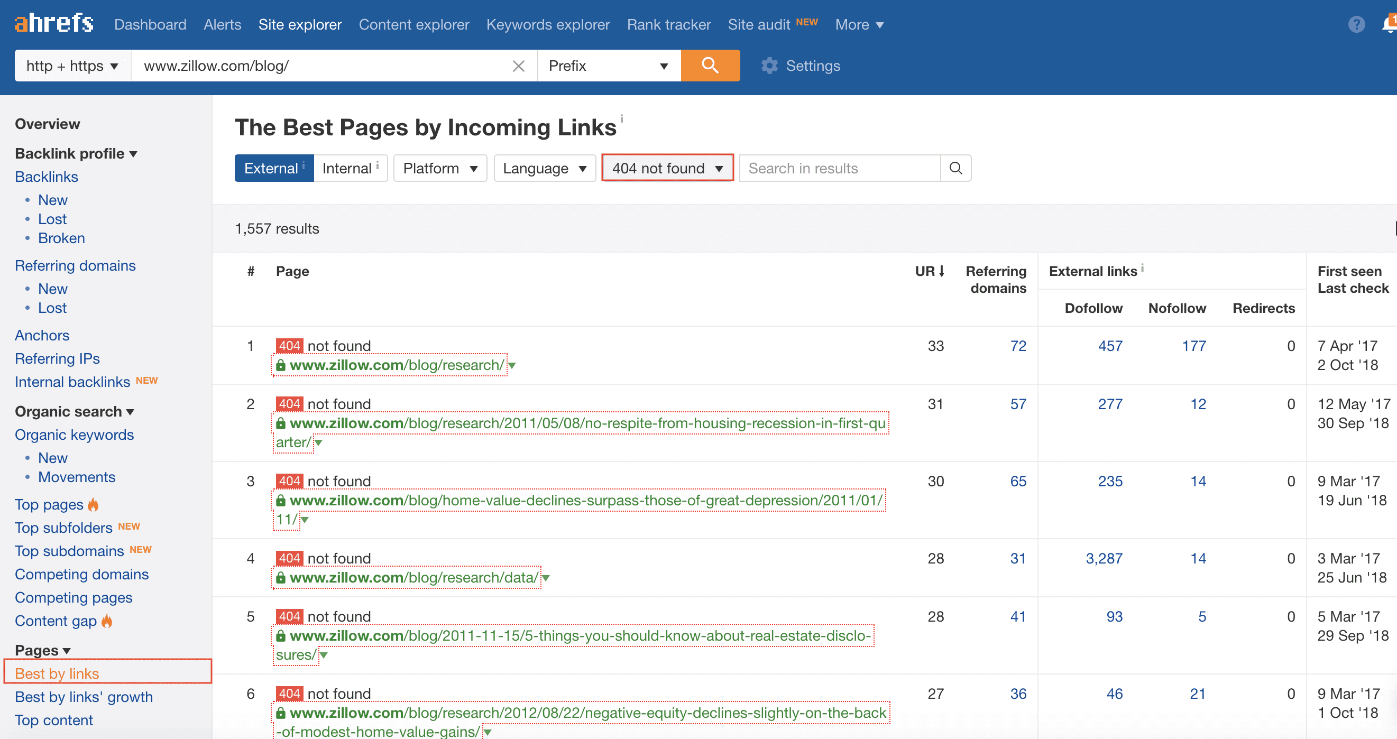Open the Language filter dropdown
Image resolution: width=1397 pixels, height=739 pixels.
(x=545, y=168)
